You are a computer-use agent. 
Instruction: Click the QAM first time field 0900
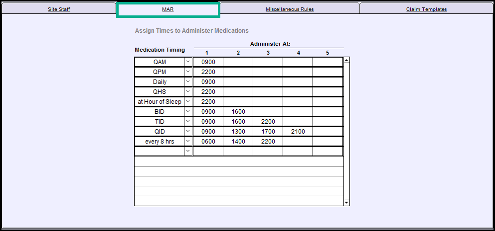208,62
